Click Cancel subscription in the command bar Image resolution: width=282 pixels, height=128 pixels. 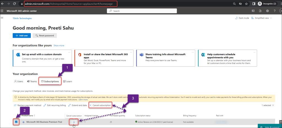tap(100, 105)
